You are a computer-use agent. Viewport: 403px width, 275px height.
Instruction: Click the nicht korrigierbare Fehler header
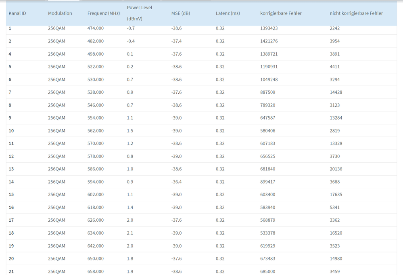pyautogui.click(x=356, y=13)
